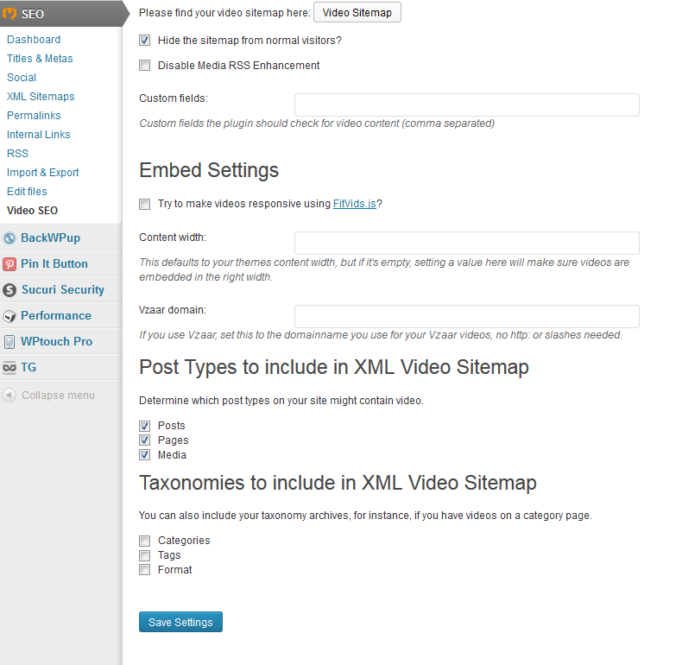Open WPtouch Pro menu label

(56, 342)
